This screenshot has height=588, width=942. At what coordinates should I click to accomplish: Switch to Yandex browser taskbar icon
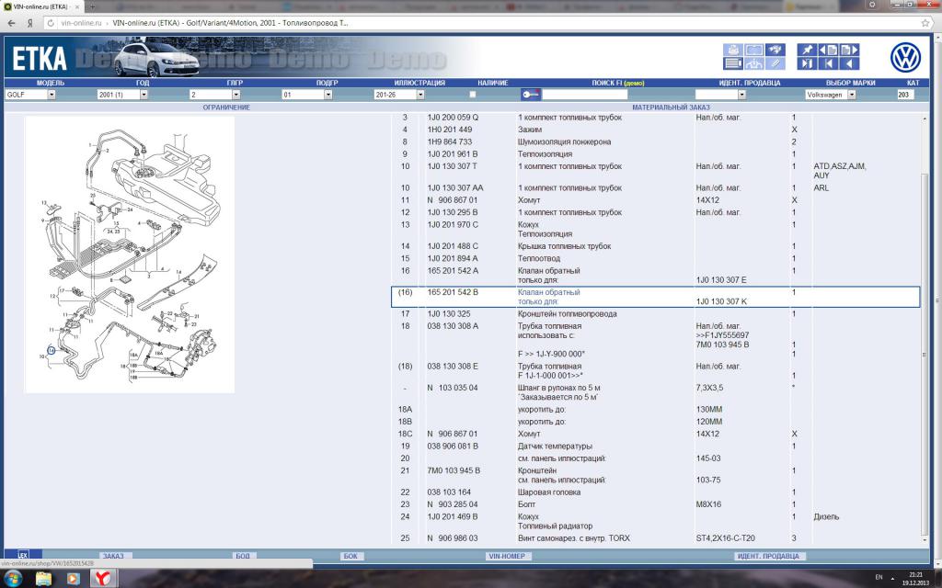click(103, 579)
